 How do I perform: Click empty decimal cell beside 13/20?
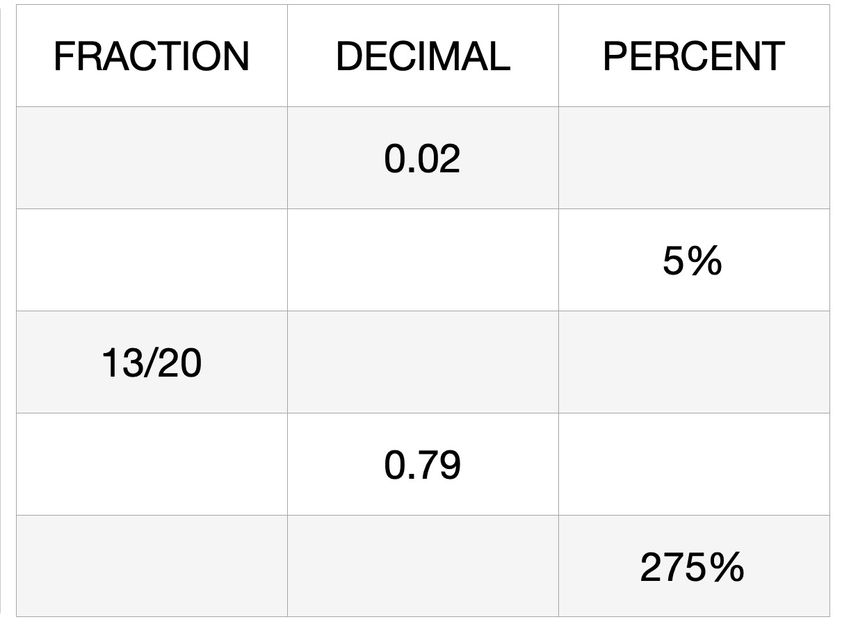point(423,363)
